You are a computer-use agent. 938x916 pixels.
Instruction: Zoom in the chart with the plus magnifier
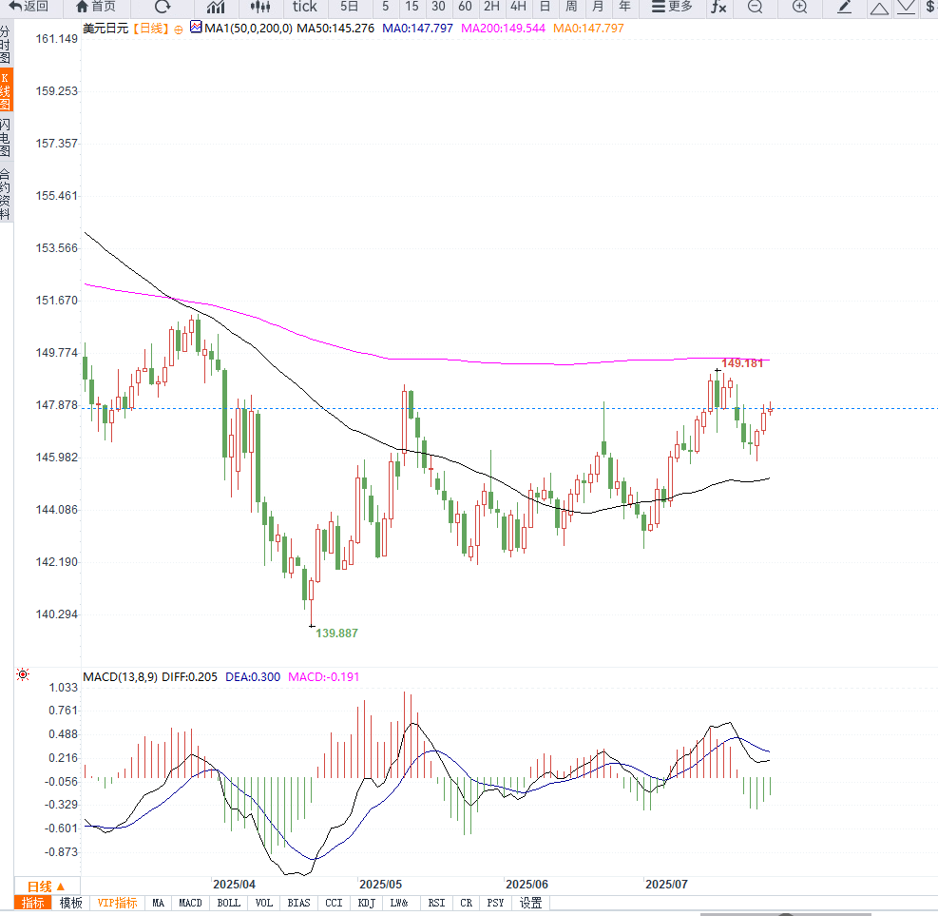click(x=800, y=7)
